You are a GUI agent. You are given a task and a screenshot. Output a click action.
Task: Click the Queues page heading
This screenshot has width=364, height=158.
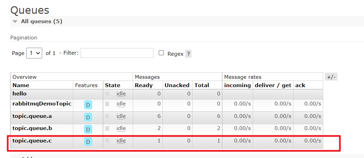(x=30, y=10)
